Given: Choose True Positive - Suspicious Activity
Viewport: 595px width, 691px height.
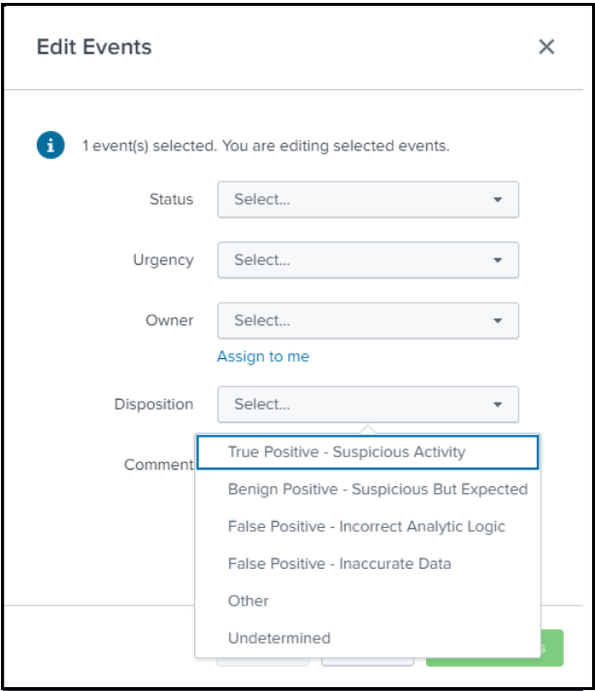Looking at the screenshot, I should pyautogui.click(x=368, y=452).
